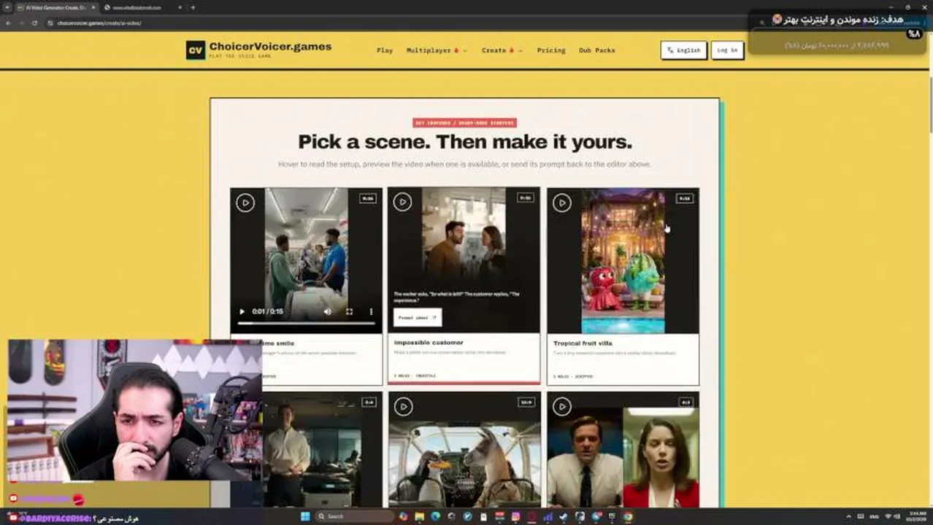Click the Windows taskbar Search box

[x=353, y=517]
